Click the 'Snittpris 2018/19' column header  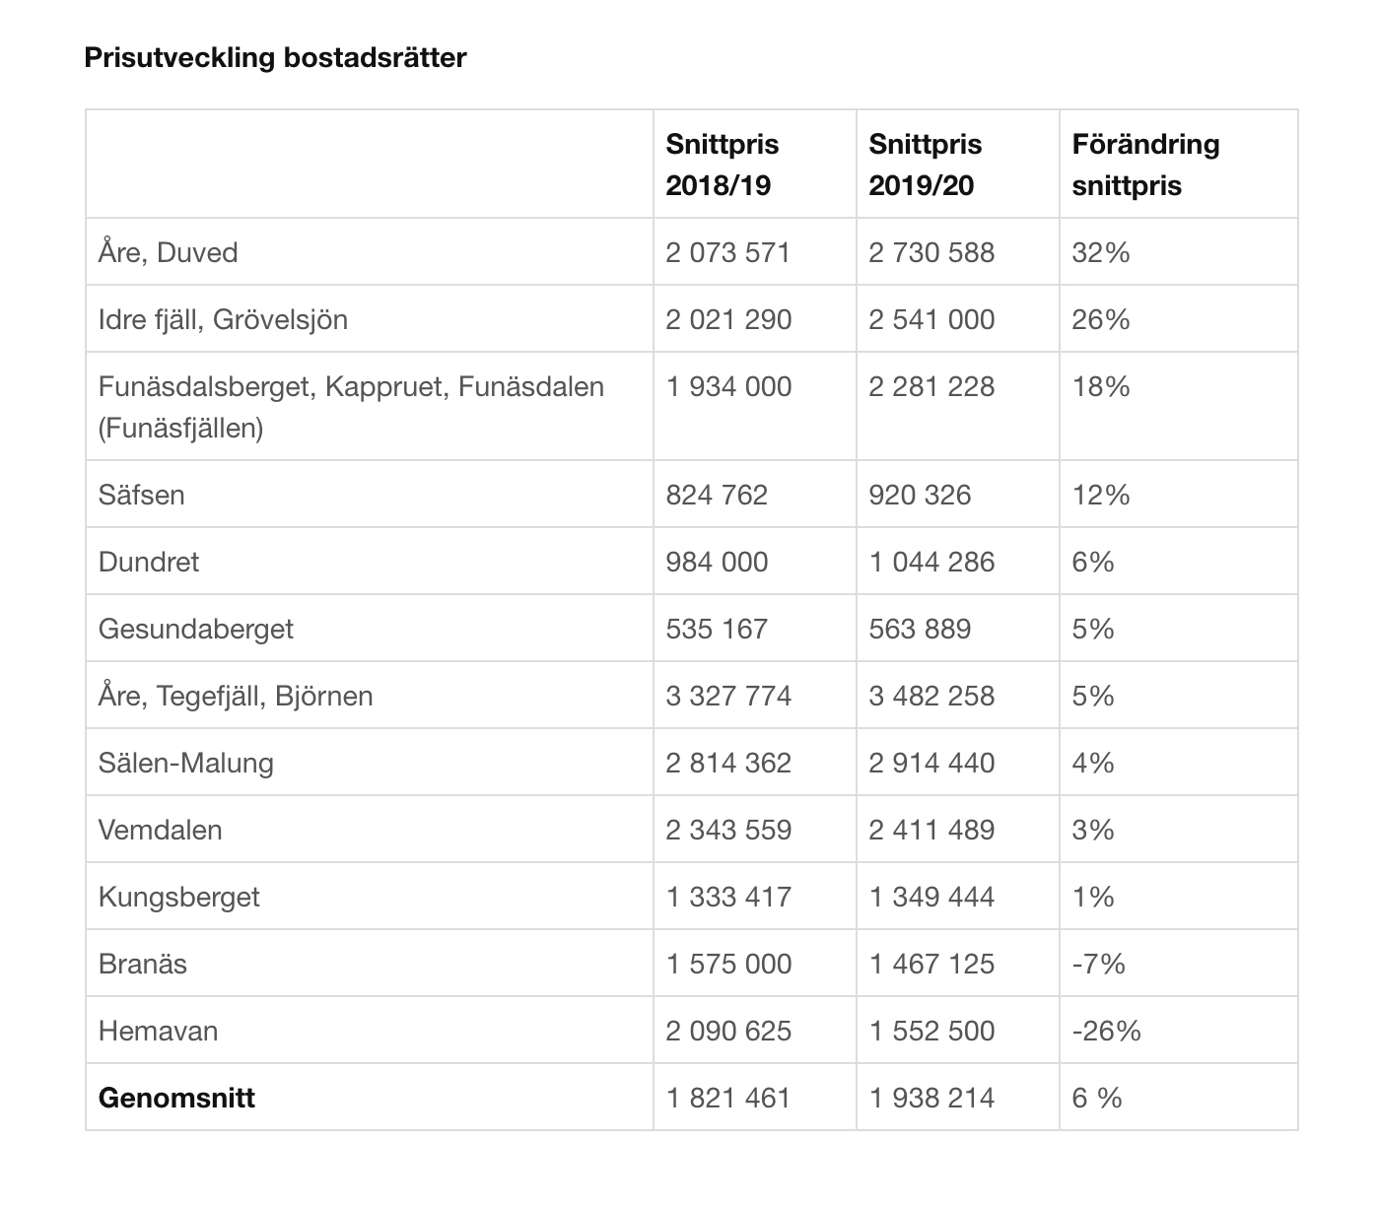click(722, 165)
